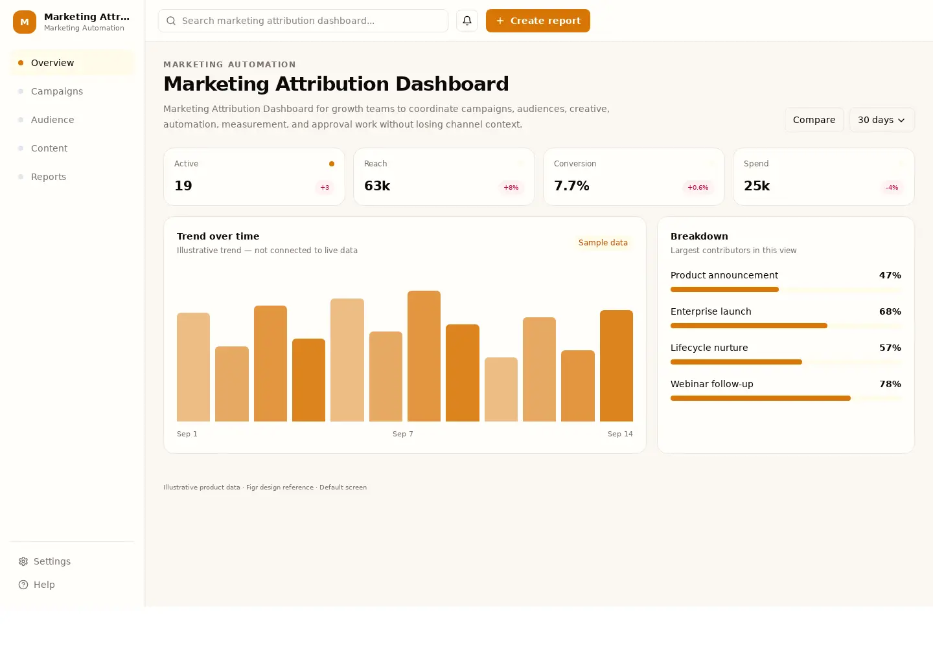Go to Overview in sidebar
Viewport: 933px width, 663px height.
[x=72, y=63]
